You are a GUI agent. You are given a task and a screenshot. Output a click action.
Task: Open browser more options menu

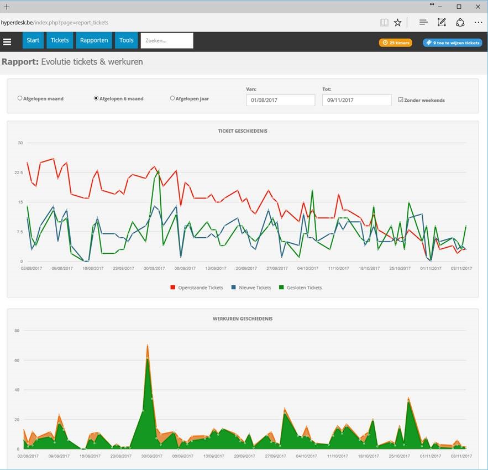click(479, 23)
